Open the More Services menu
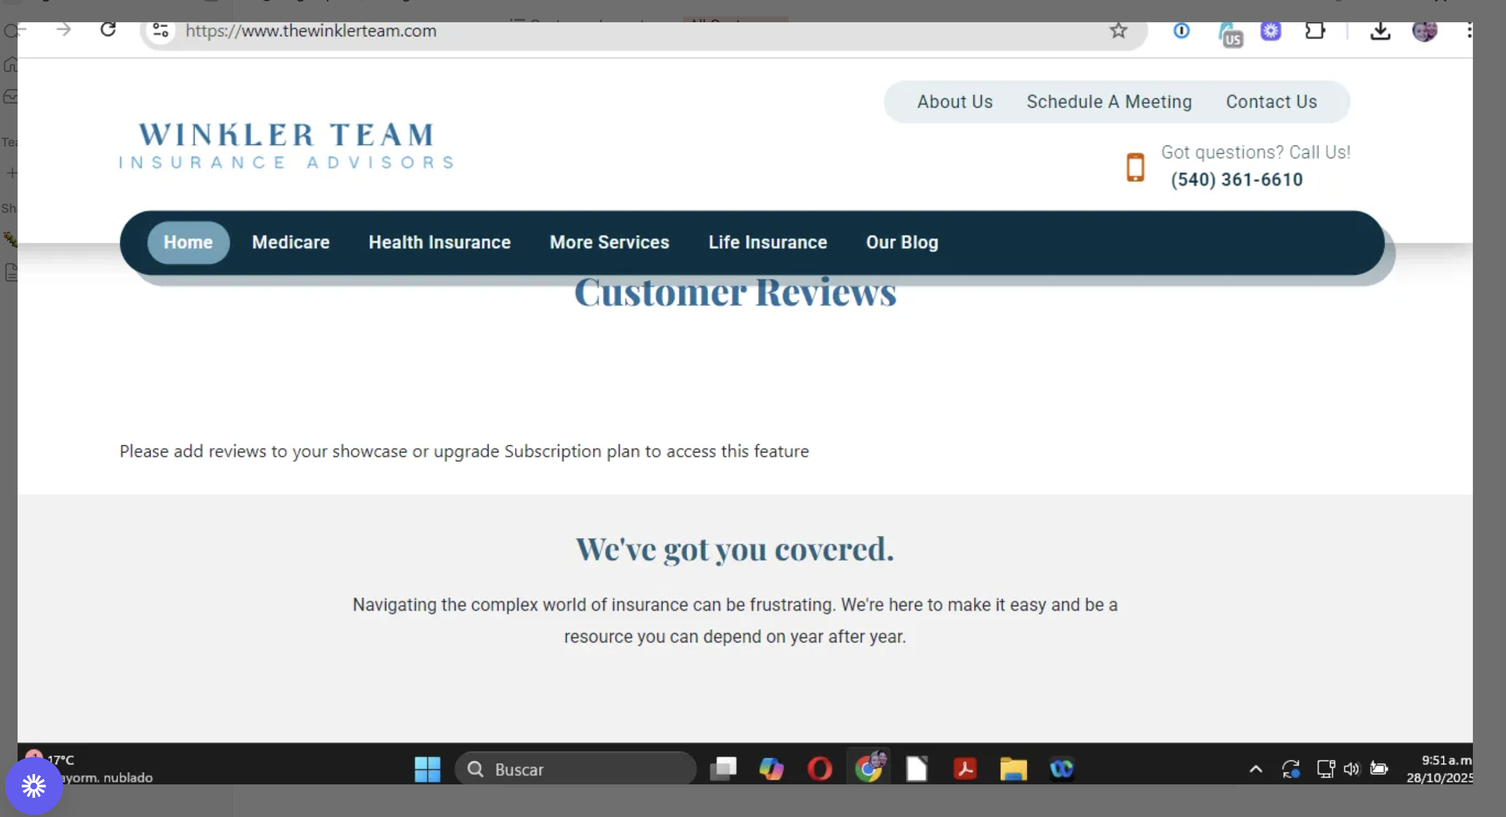 [609, 242]
